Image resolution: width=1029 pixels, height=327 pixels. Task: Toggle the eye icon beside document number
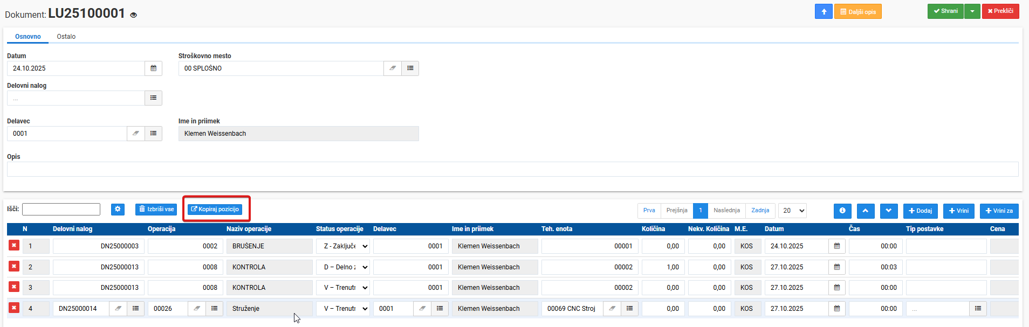pyautogui.click(x=133, y=15)
